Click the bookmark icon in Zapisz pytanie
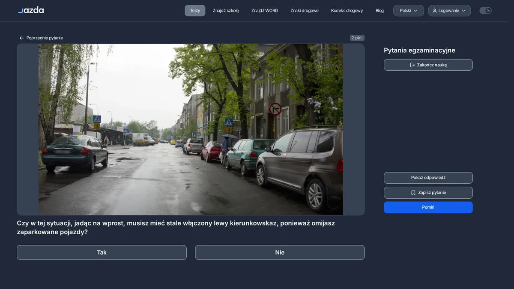The width and height of the screenshot is (514, 289). click(413, 193)
